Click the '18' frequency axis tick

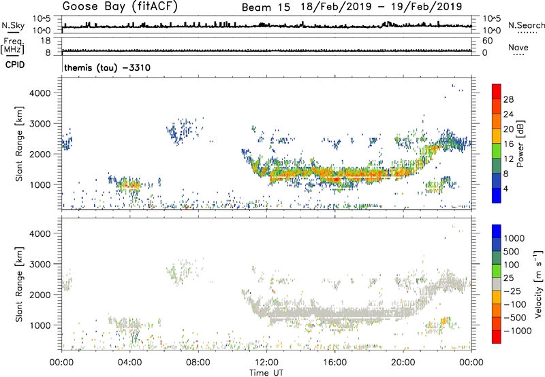point(46,41)
